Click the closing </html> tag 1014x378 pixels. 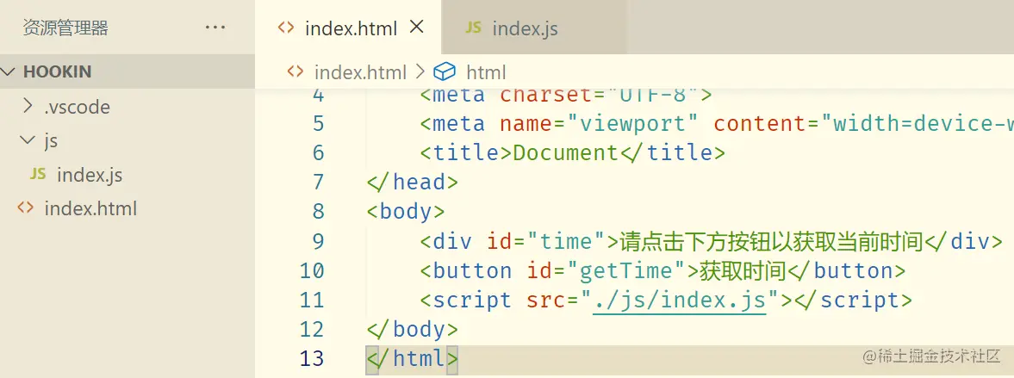tap(413, 358)
